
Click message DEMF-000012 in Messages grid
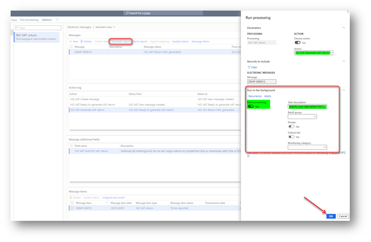click(83, 52)
